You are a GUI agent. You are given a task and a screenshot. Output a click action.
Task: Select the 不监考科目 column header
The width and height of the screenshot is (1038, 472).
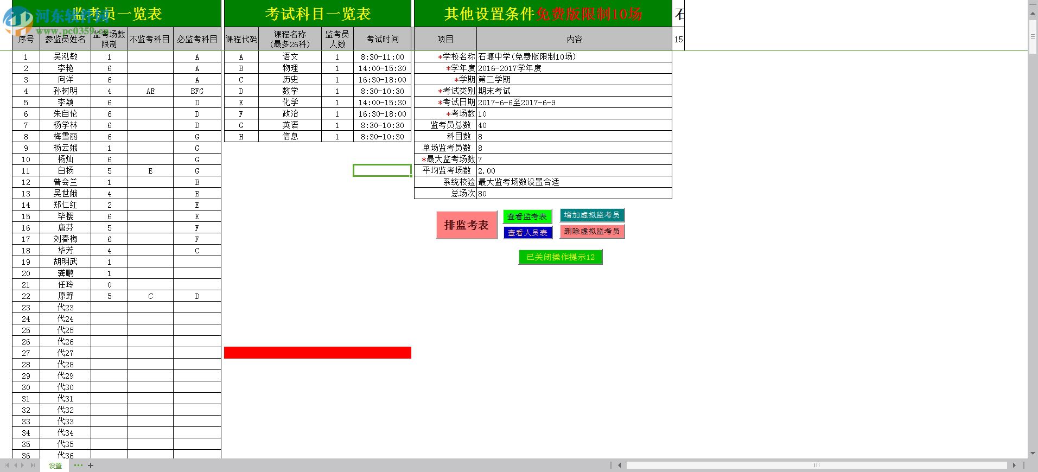(x=150, y=39)
